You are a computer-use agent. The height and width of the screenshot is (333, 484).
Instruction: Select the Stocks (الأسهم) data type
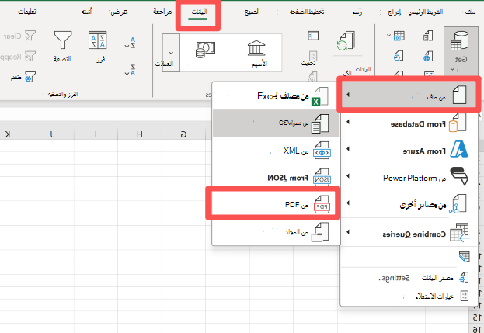(257, 53)
